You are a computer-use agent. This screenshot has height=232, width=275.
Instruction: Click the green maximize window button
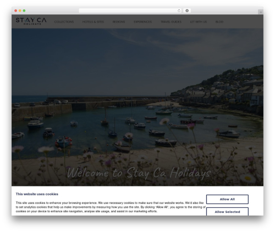point(24,10)
